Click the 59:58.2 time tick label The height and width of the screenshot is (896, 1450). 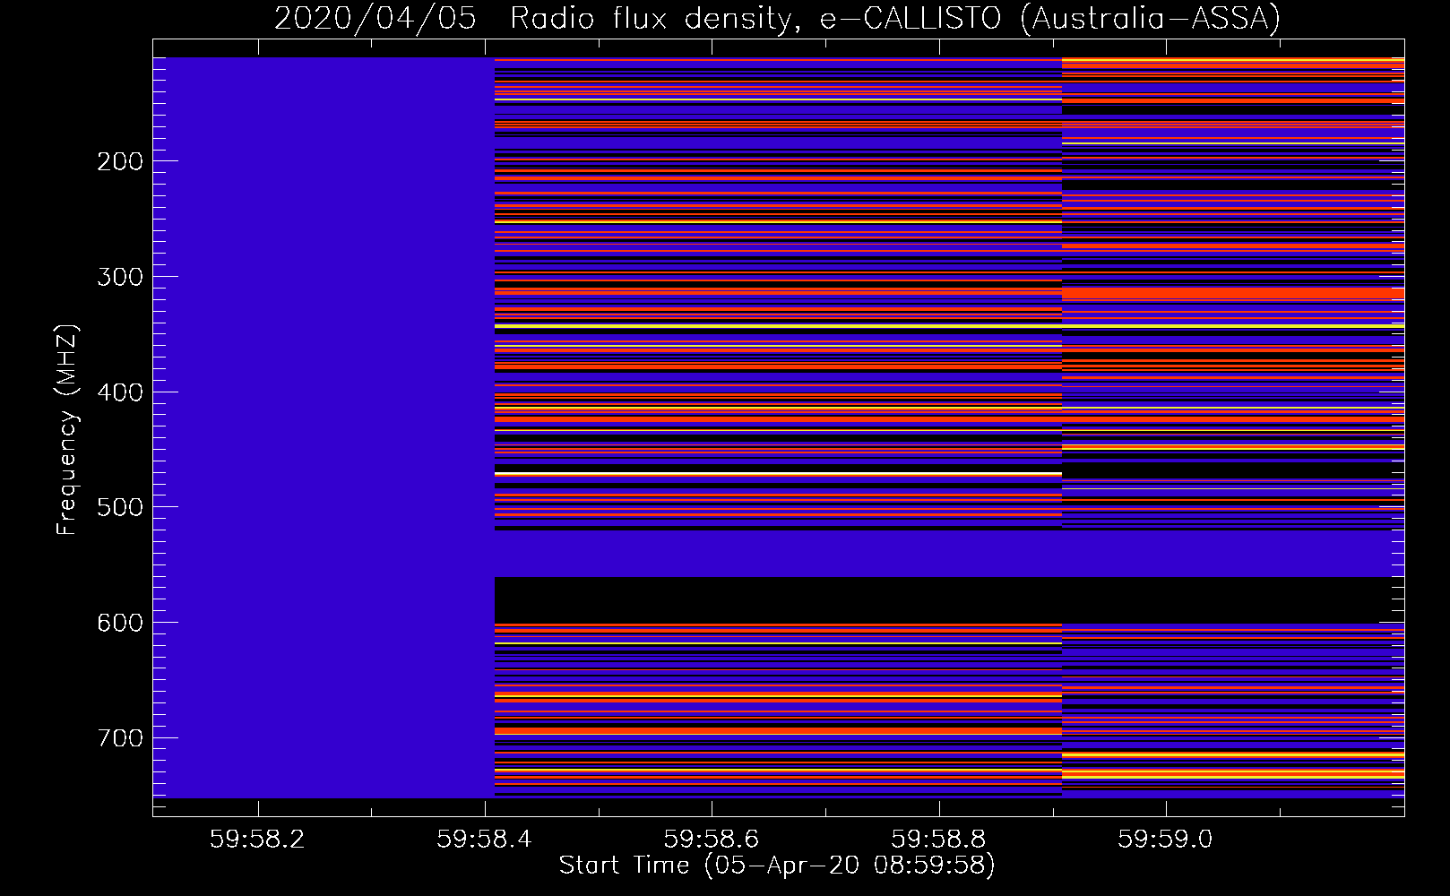click(x=257, y=839)
